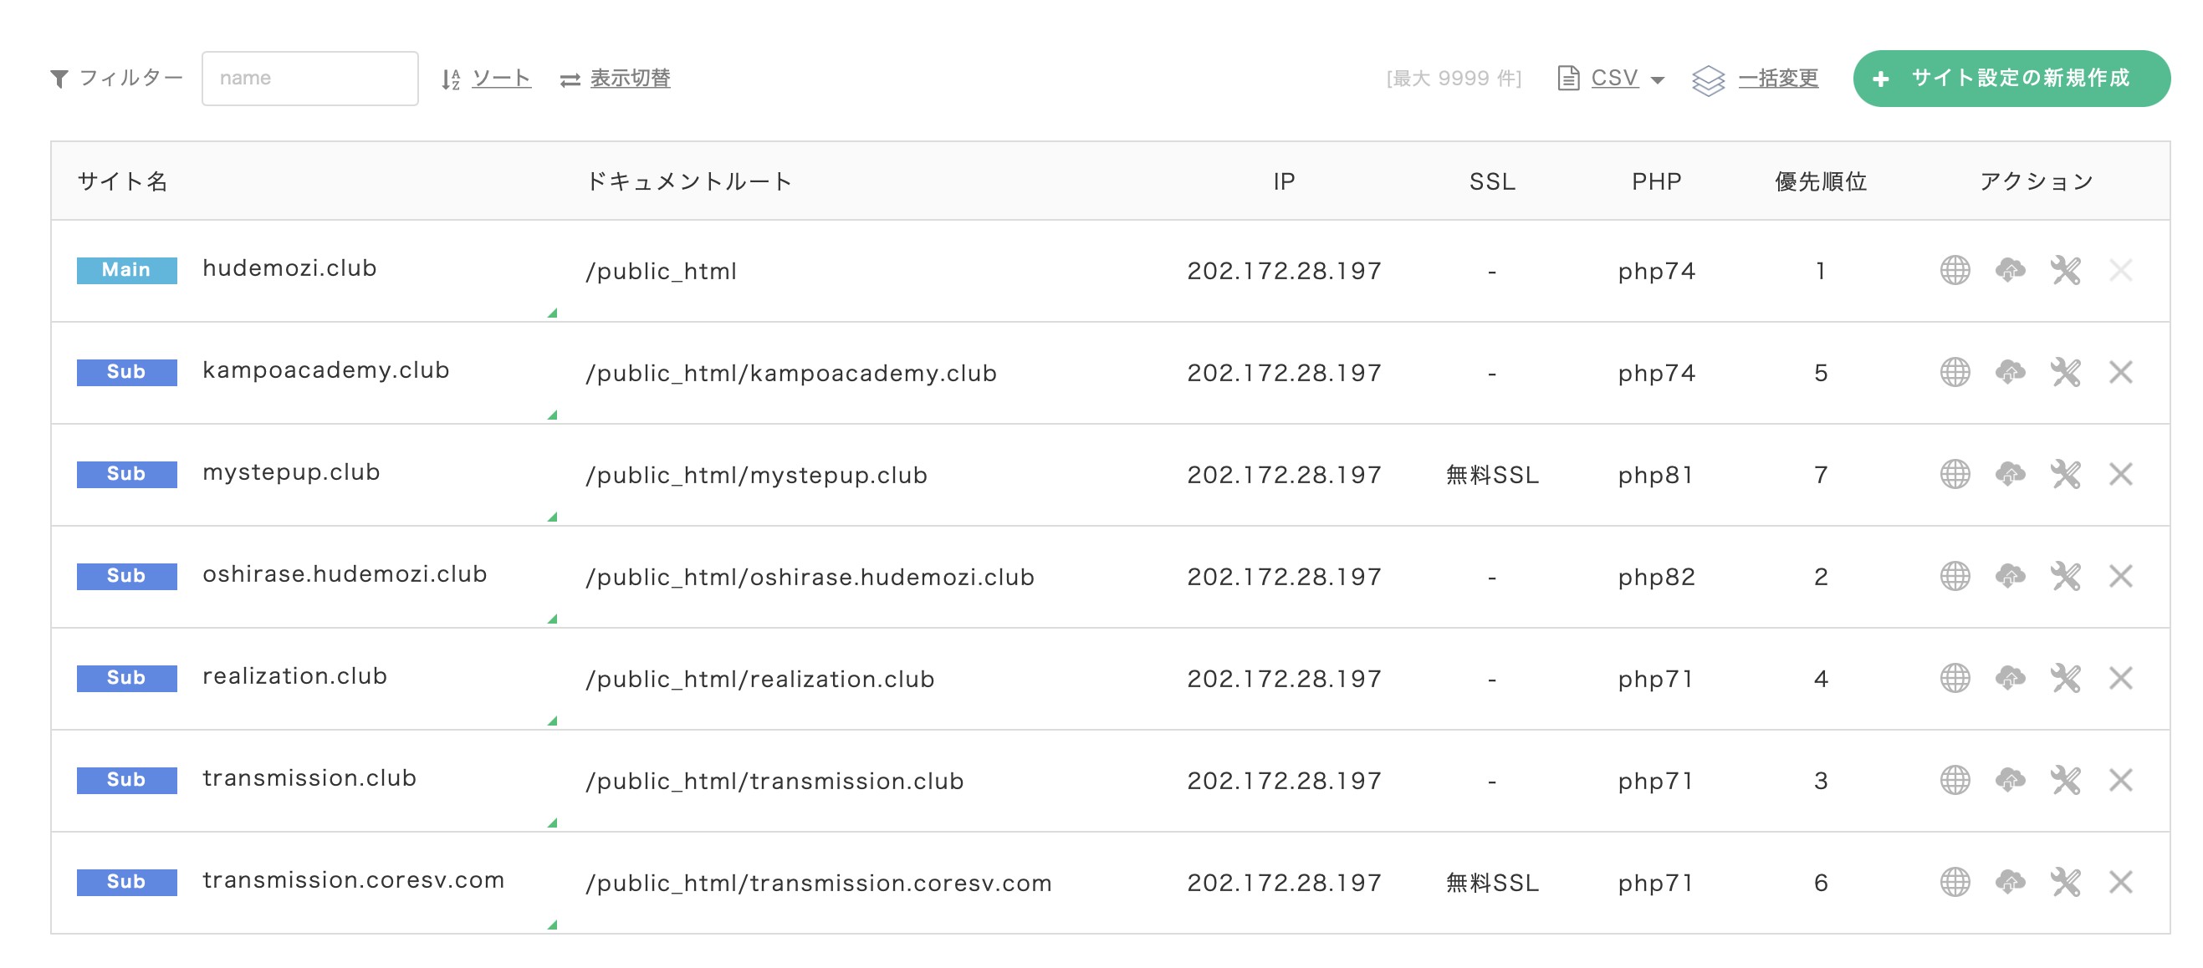Click the Main badge of hudemozi.club
The width and height of the screenshot is (2203, 968).
coord(126,270)
